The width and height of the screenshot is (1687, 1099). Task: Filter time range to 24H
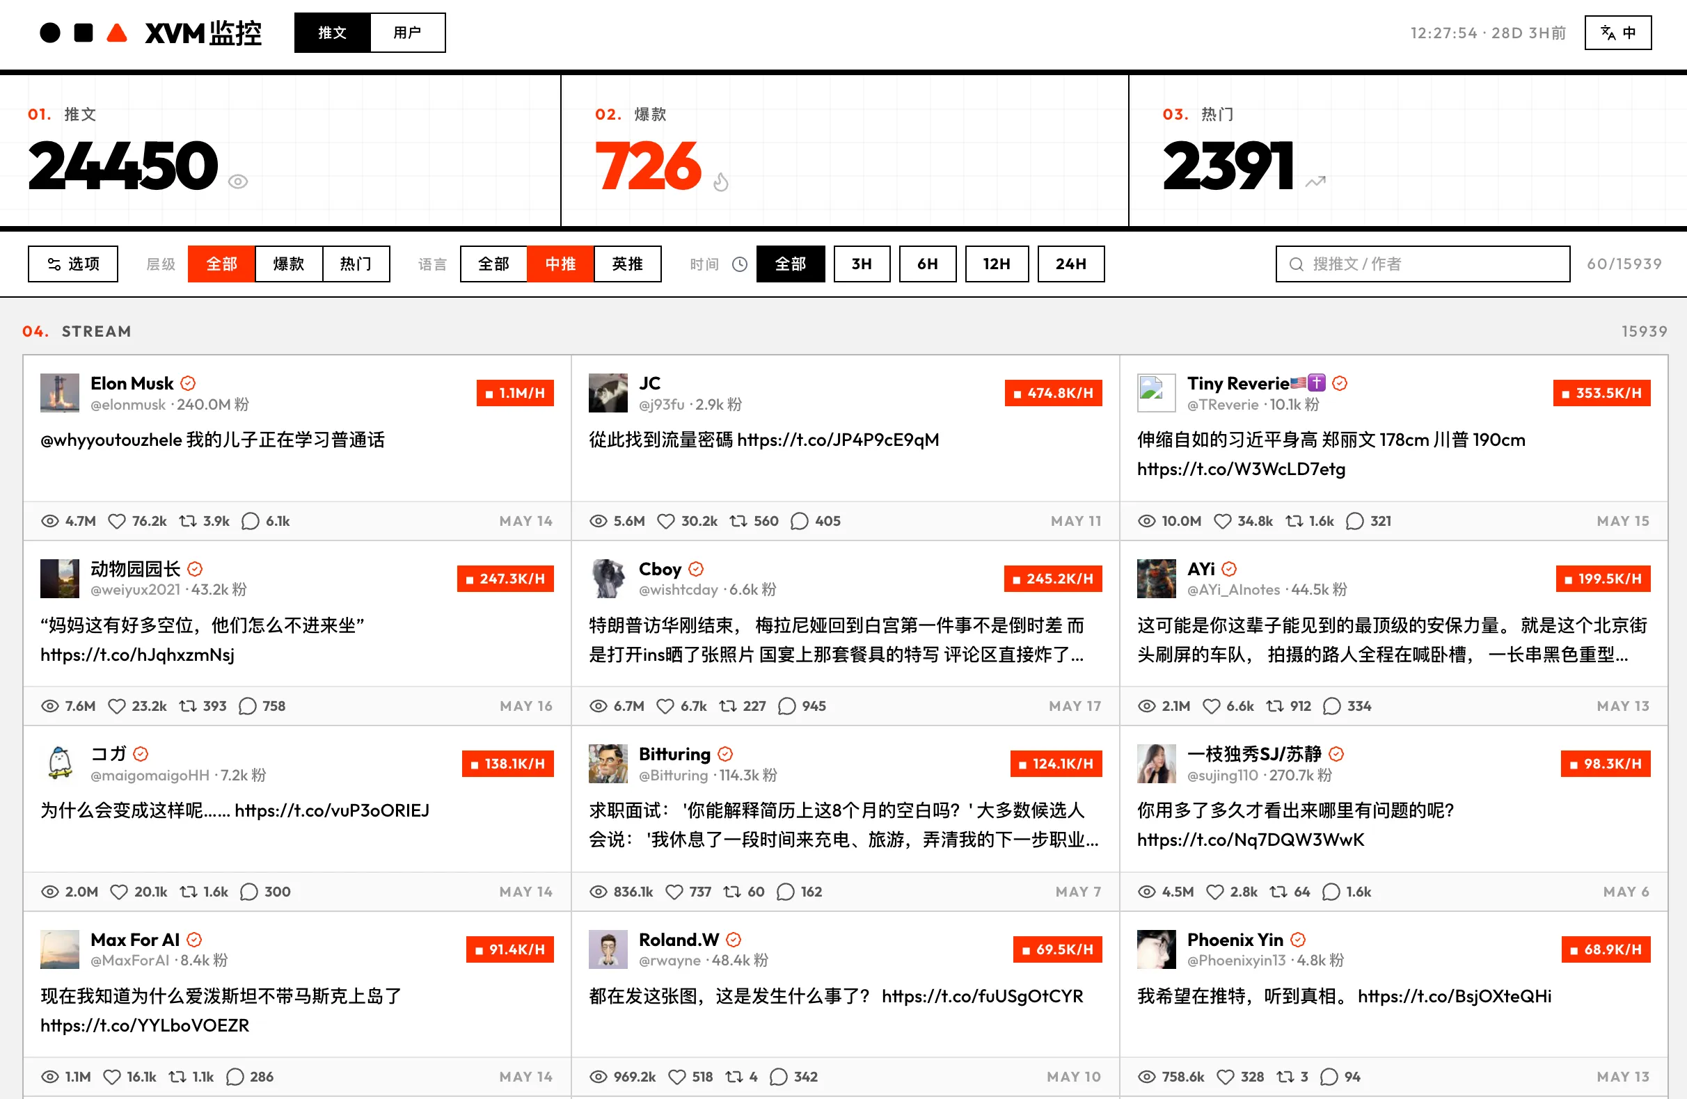pyautogui.click(x=1070, y=264)
